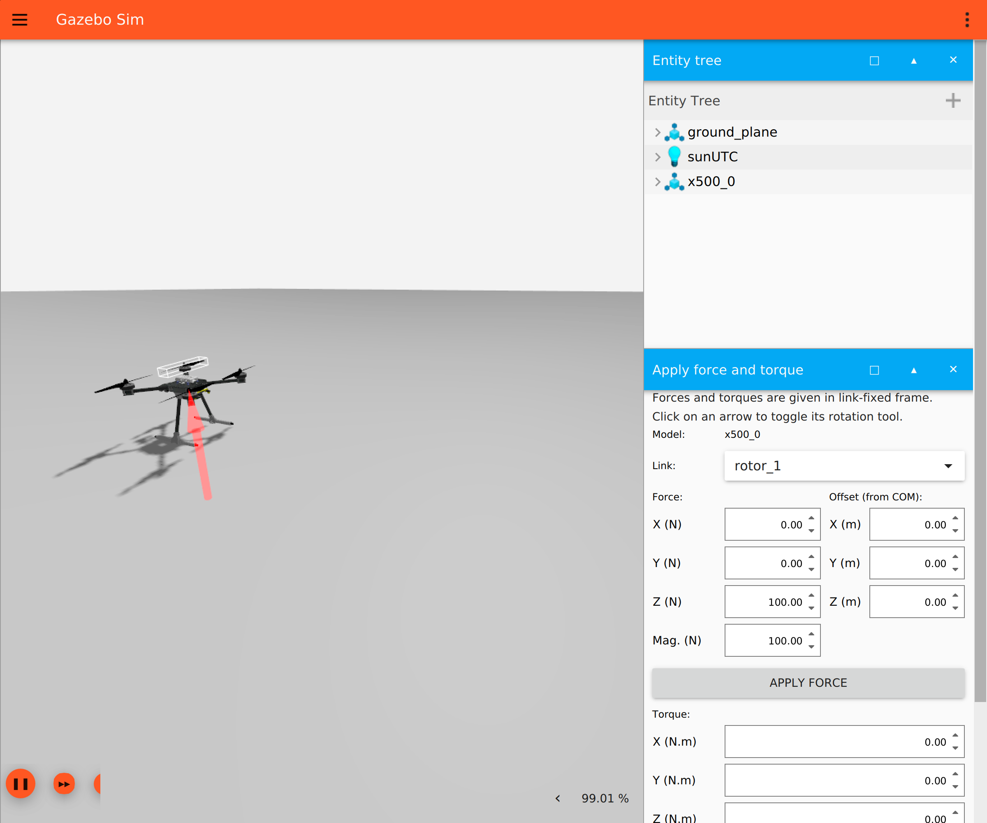Open the vertical dots plugin menu
The image size is (987, 823).
coord(967,20)
